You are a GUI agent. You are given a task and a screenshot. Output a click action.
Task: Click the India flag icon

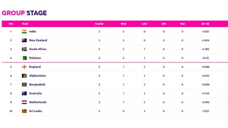[x=24, y=31]
